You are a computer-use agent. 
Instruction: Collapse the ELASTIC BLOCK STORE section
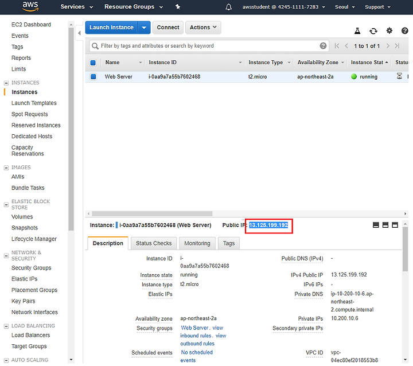coord(6,205)
